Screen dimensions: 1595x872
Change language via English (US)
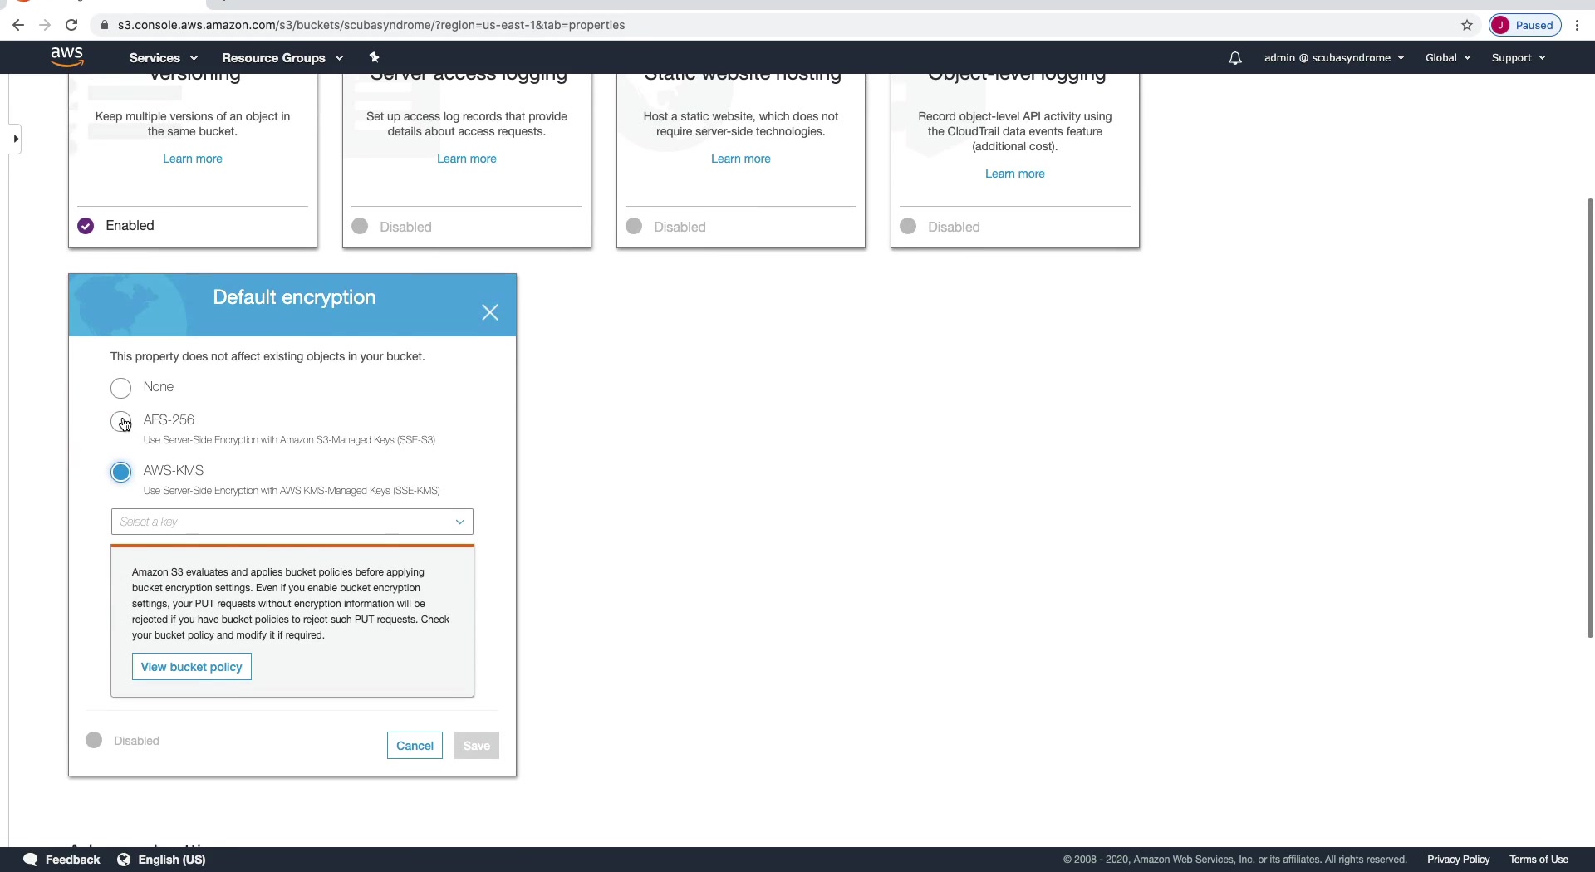[x=172, y=860]
